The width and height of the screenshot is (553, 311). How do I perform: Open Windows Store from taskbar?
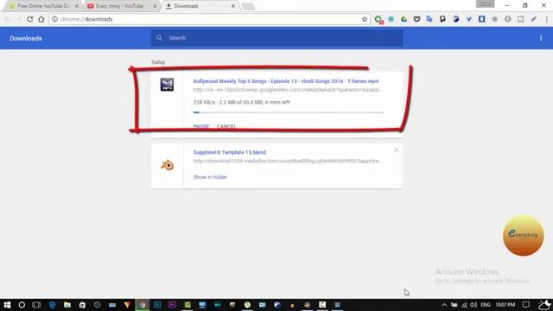pos(82,305)
